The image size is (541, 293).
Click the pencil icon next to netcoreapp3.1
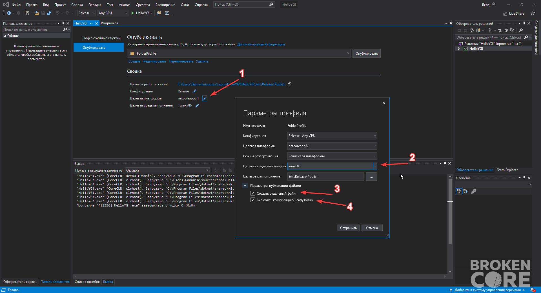click(205, 98)
